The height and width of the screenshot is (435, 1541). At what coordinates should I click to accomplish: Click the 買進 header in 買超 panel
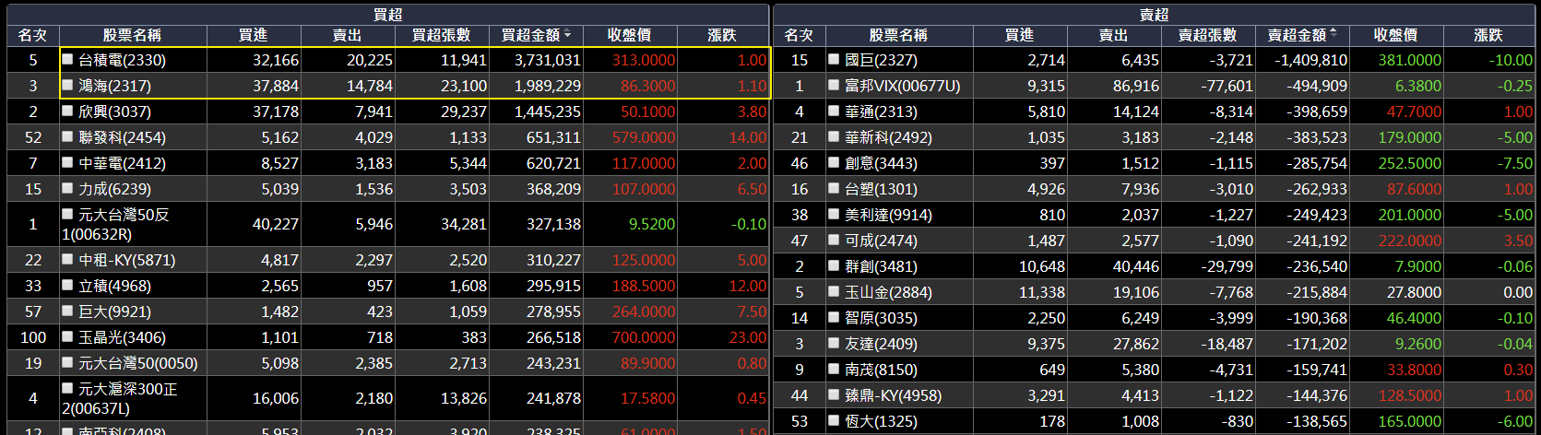pos(253,35)
